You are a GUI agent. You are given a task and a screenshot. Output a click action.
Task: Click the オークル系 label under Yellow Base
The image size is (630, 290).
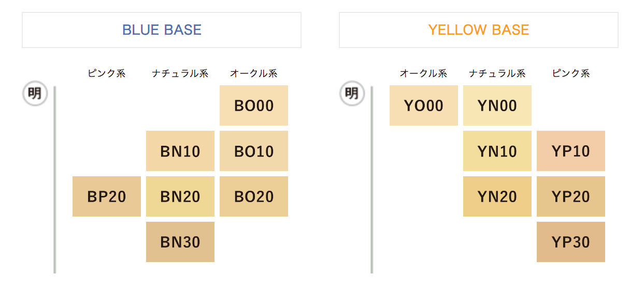coord(423,73)
